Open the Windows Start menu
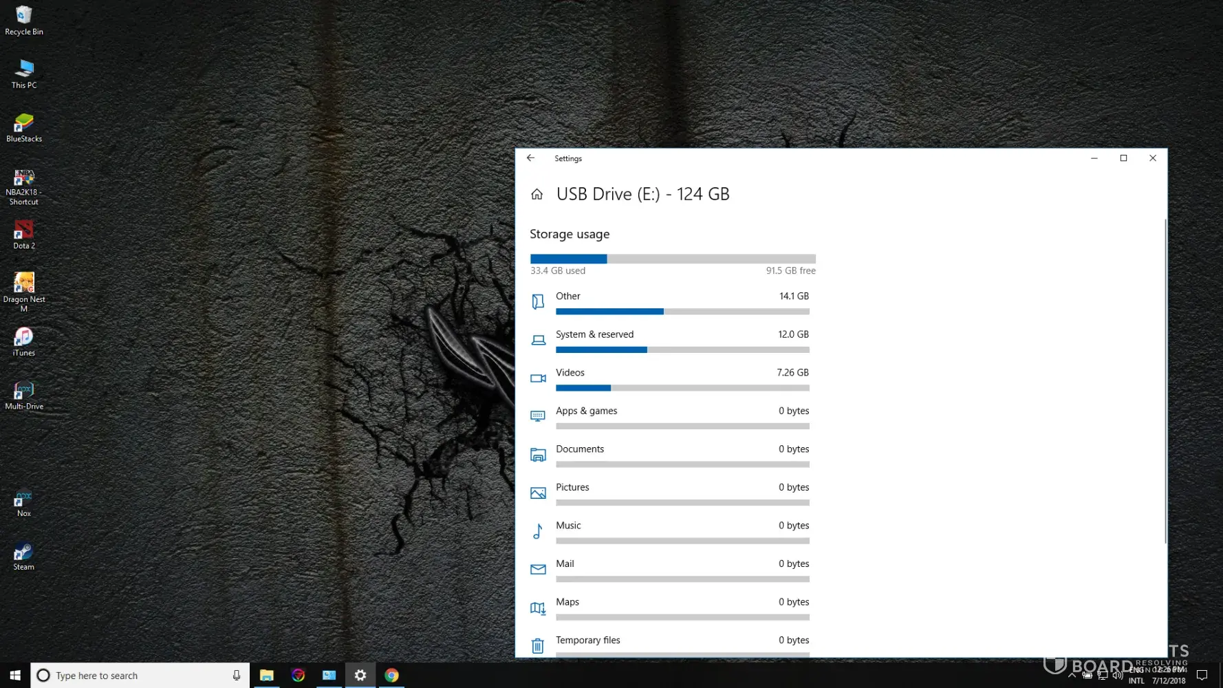 (x=15, y=676)
